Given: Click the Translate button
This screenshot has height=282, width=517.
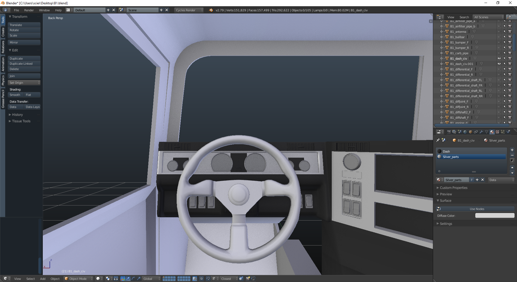Looking at the screenshot, I should 24,25.
